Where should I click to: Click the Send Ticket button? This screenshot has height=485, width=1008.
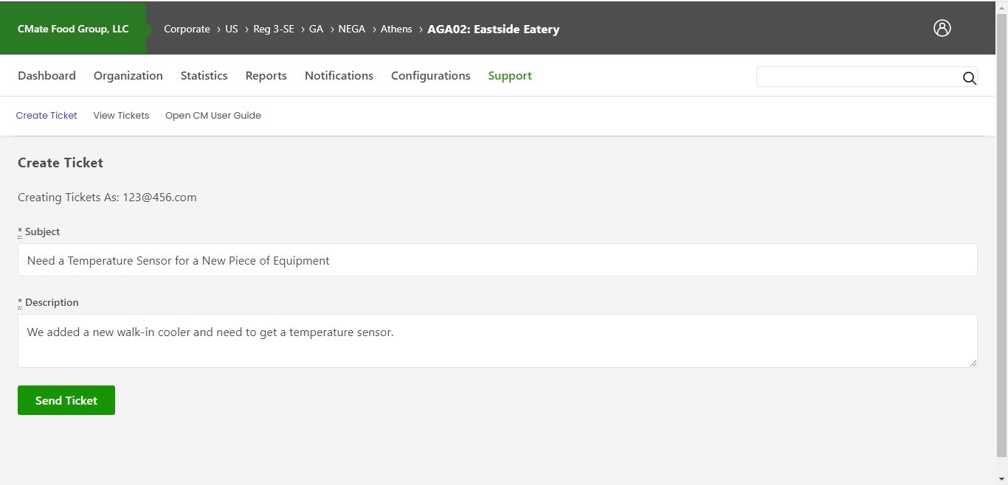point(66,400)
